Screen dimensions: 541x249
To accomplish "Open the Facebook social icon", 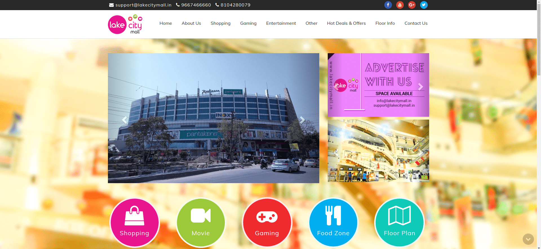I will coord(388,5).
